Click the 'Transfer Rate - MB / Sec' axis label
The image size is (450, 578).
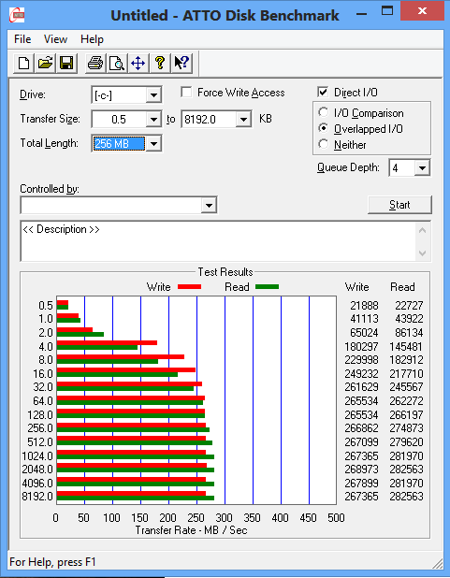pos(191,530)
